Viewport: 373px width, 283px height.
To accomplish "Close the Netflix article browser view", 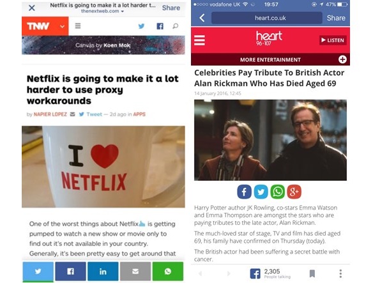I will [x=32, y=8].
